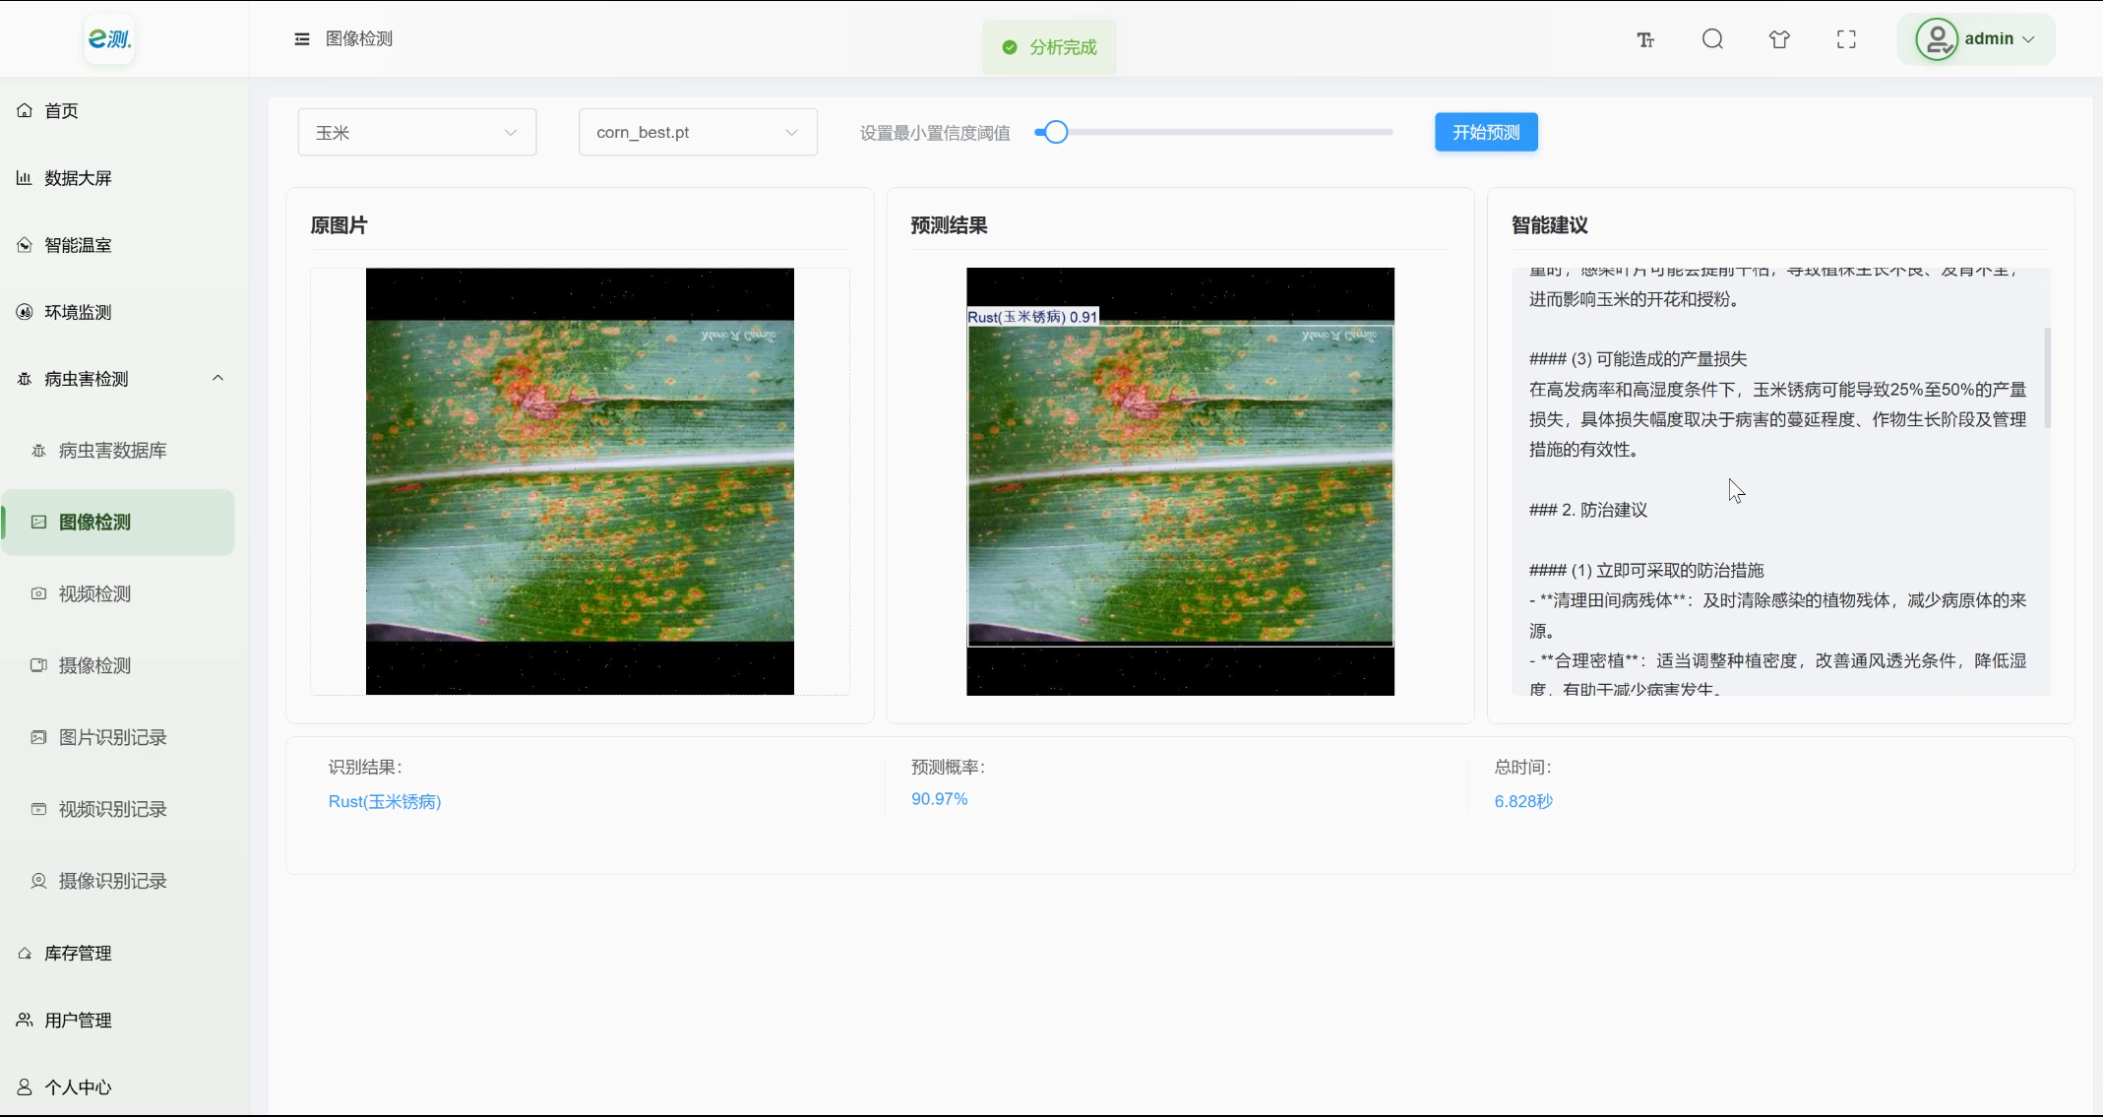Click the 设置最小置信度阈值 label
The width and height of the screenshot is (2103, 1117).
(935, 133)
